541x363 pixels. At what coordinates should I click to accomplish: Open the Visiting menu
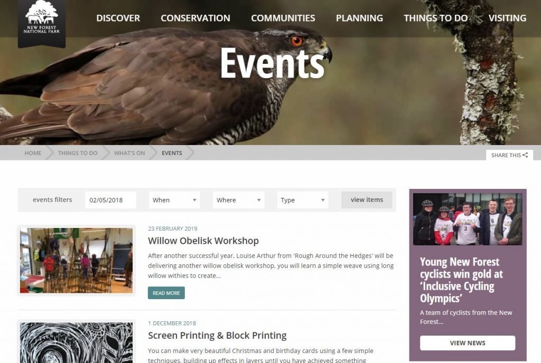507,18
